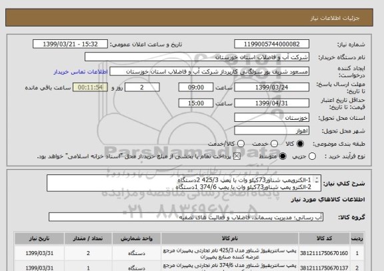The width and height of the screenshot is (384, 271).
Task: Click the ردیف column header
Action: click(357, 238)
